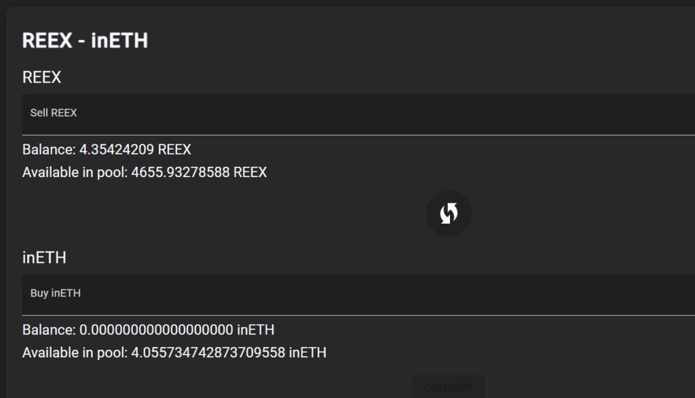Click the Sell REEX placeholder label

[x=54, y=113]
